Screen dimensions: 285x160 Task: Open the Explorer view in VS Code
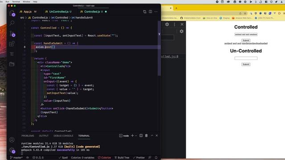pos(12,13)
